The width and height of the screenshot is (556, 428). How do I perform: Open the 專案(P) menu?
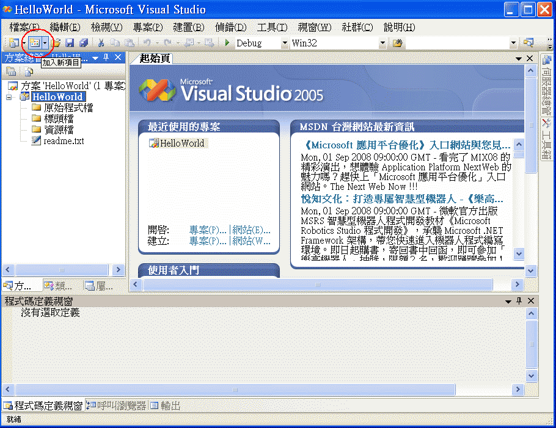click(148, 27)
